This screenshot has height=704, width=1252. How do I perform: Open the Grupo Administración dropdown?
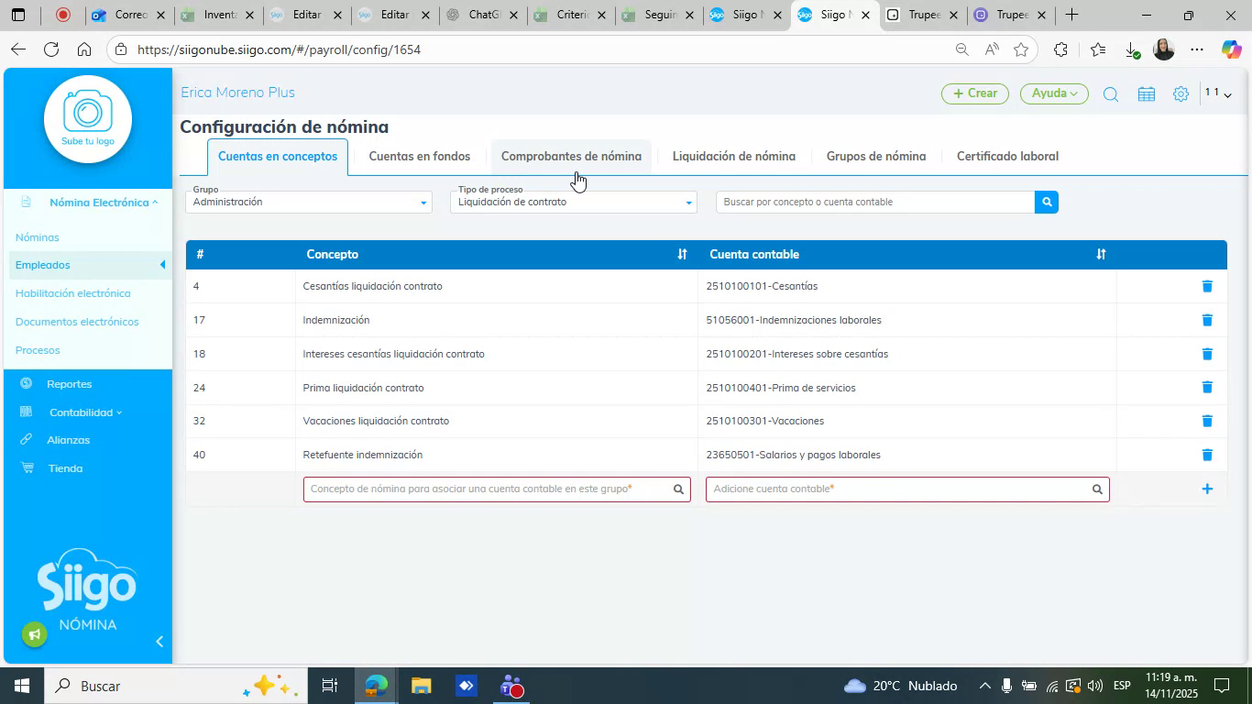tap(308, 202)
